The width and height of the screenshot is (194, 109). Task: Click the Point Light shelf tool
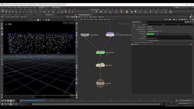(96, 12)
